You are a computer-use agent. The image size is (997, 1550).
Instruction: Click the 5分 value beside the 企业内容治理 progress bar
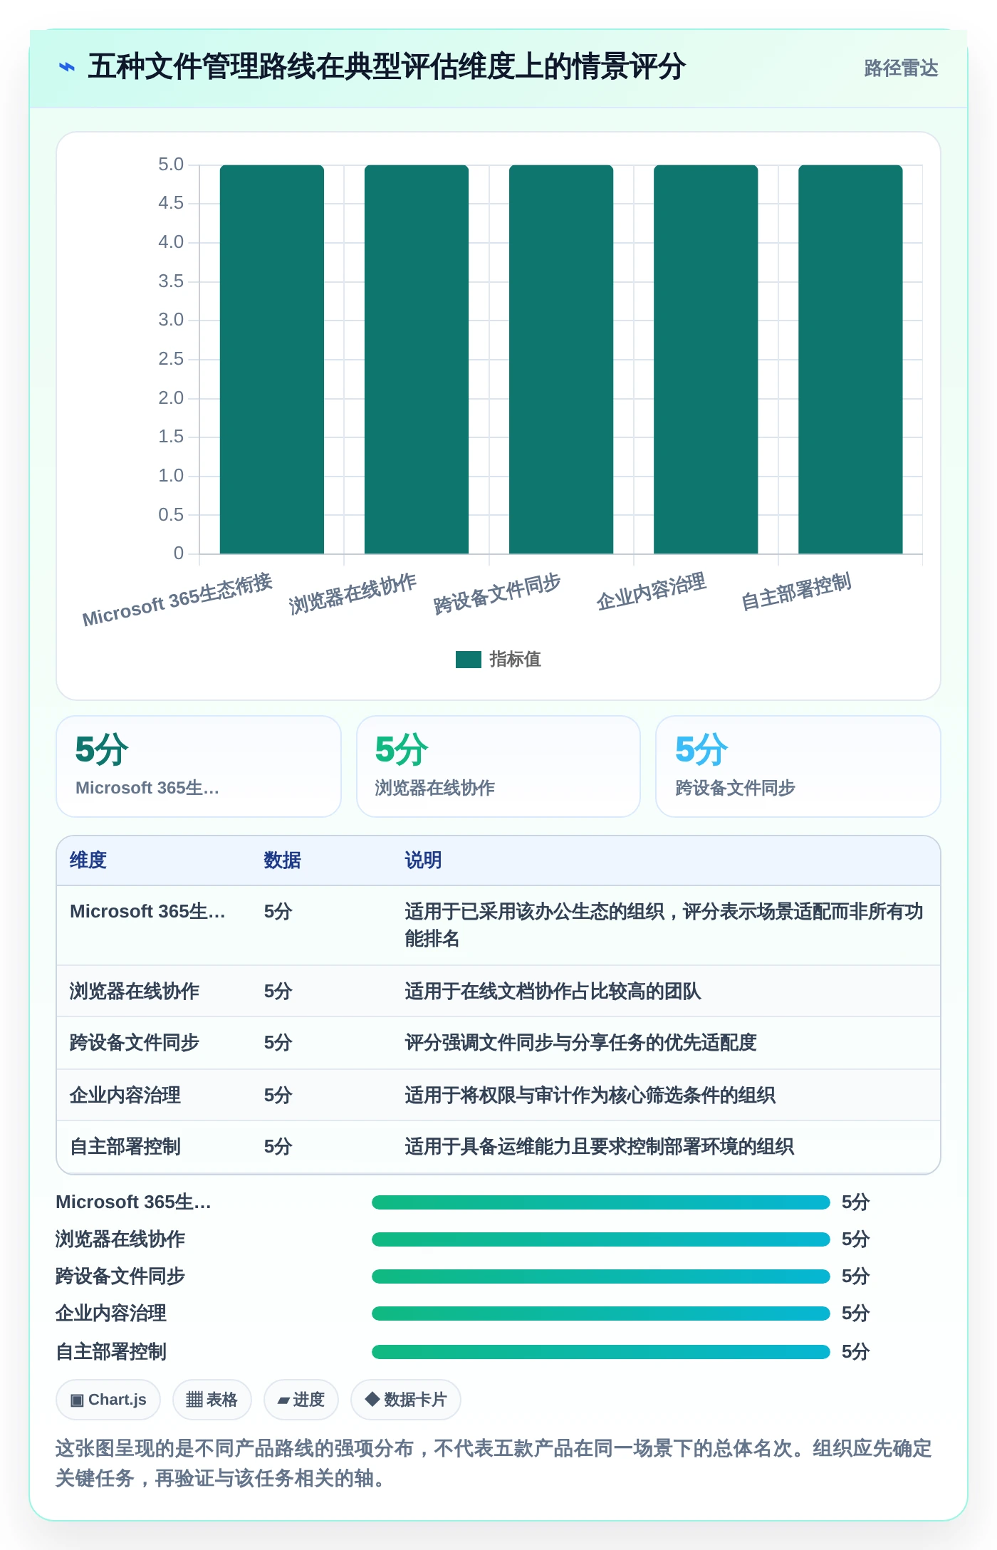coord(855,1314)
